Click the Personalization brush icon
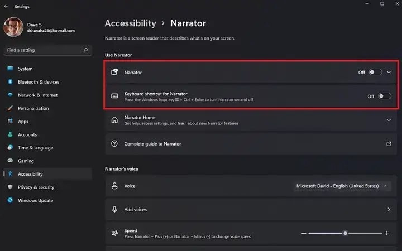402x251 pixels. [10, 108]
